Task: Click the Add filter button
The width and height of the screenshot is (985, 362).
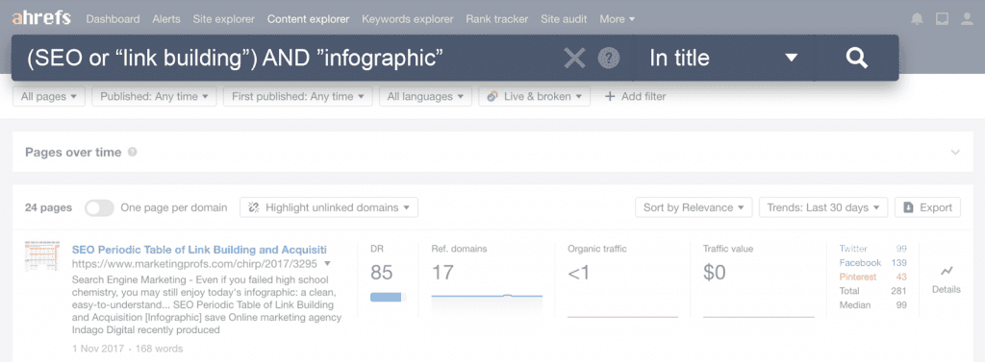Action: point(635,97)
